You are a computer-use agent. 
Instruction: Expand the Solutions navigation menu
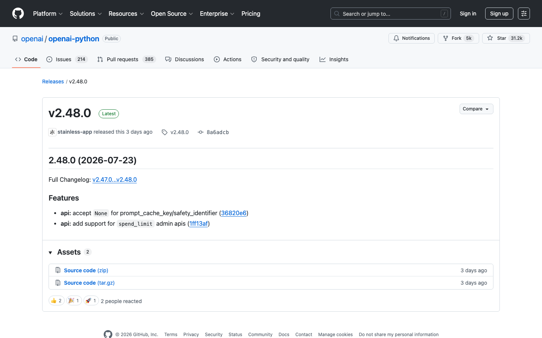(86, 14)
